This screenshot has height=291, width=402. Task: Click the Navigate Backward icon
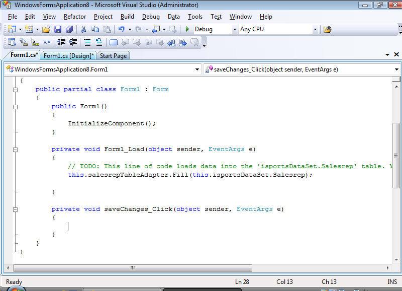tap(156, 29)
